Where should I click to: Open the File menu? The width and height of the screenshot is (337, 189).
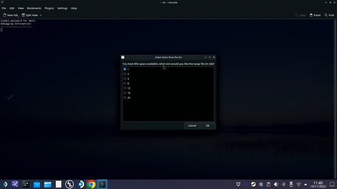click(x=4, y=8)
